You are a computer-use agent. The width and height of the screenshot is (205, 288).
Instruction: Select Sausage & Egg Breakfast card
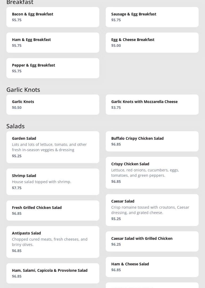(152, 17)
